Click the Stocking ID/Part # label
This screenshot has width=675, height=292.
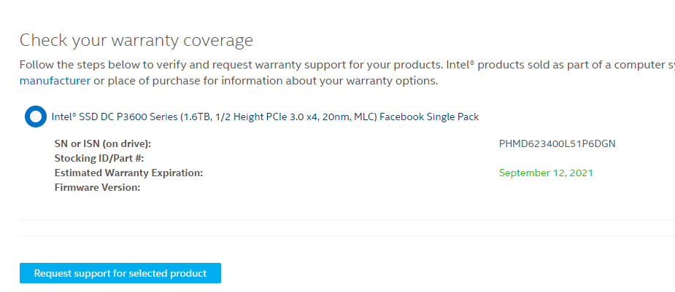coord(99,159)
